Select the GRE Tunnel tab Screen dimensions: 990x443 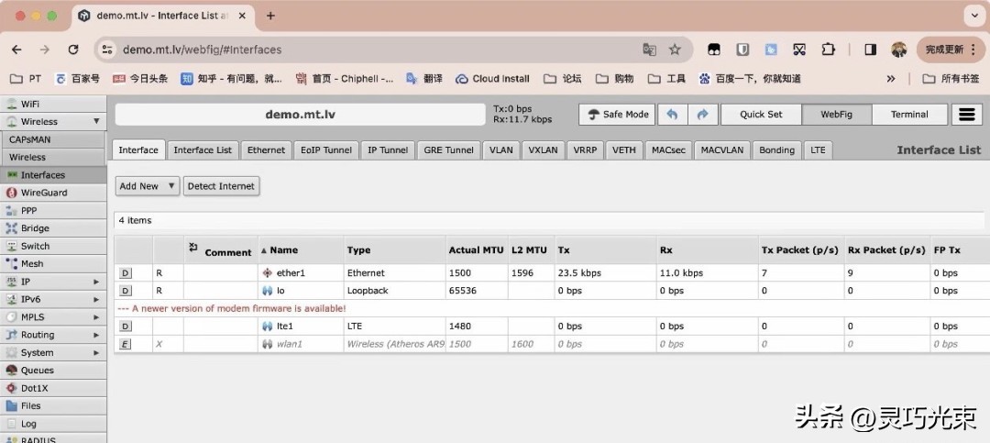pos(448,150)
